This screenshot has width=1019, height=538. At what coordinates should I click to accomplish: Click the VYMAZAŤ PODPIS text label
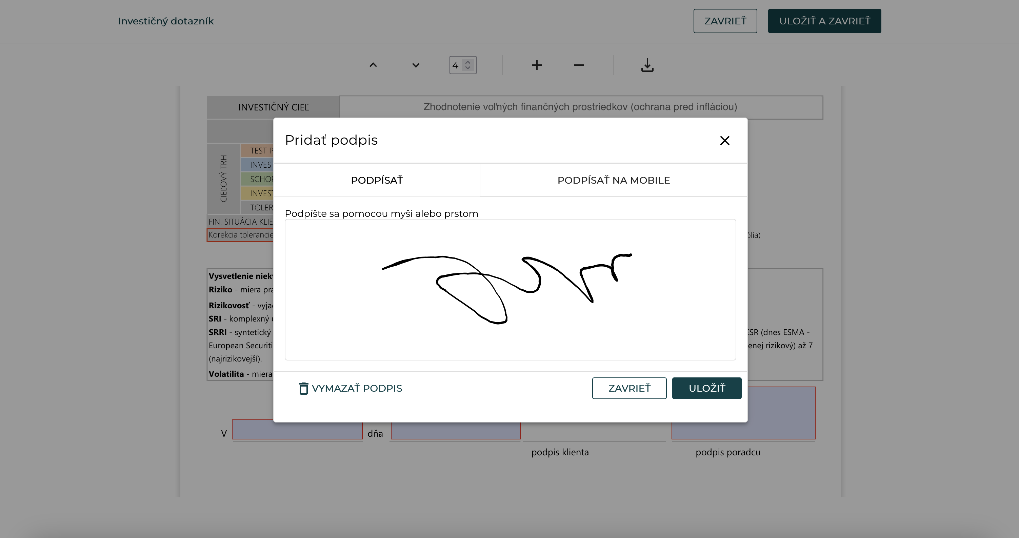click(x=357, y=388)
